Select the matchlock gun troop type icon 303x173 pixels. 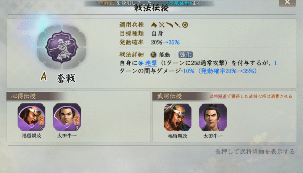tap(170, 25)
